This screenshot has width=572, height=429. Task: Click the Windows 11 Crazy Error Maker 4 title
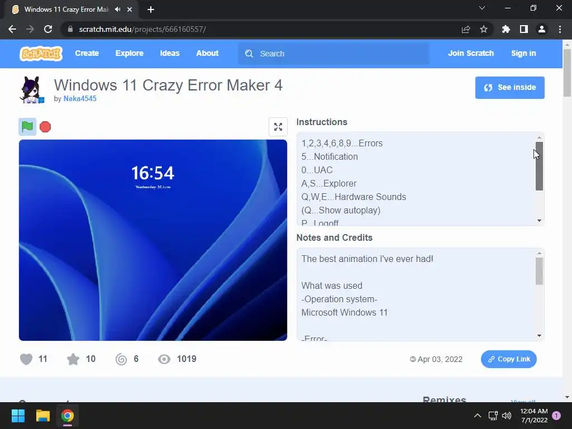pos(168,85)
